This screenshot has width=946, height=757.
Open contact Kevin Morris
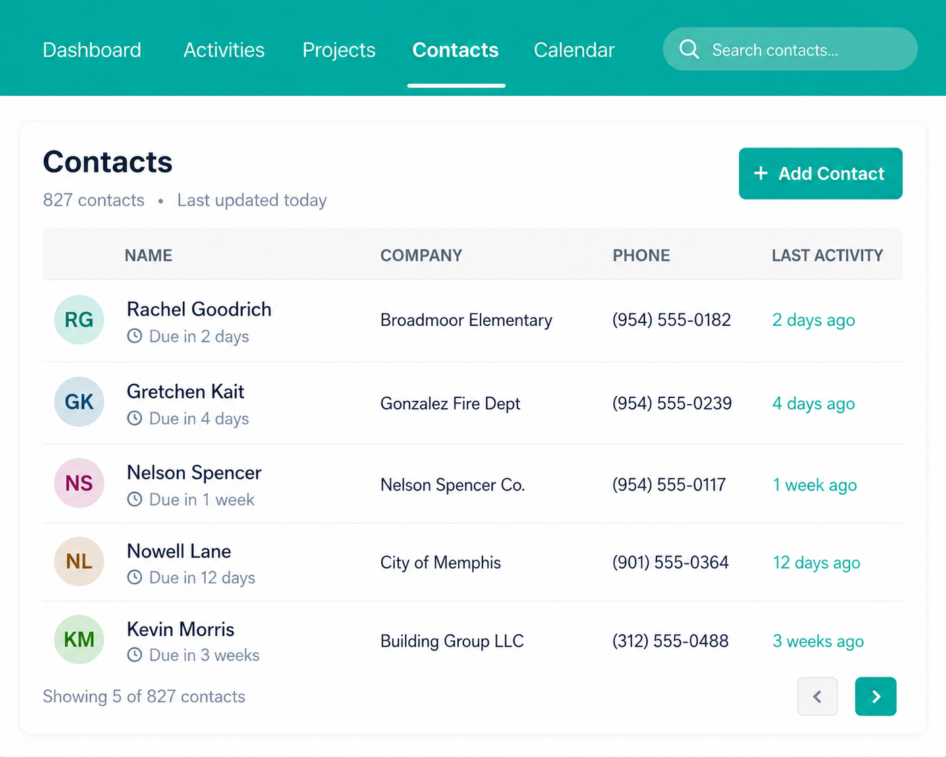[x=181, y=629]
